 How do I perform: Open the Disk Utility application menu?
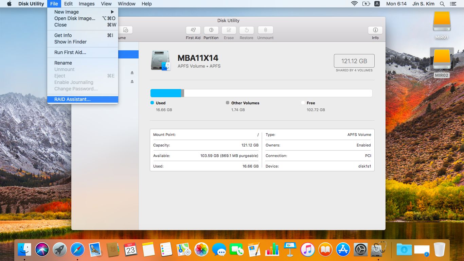click(31, 4)
